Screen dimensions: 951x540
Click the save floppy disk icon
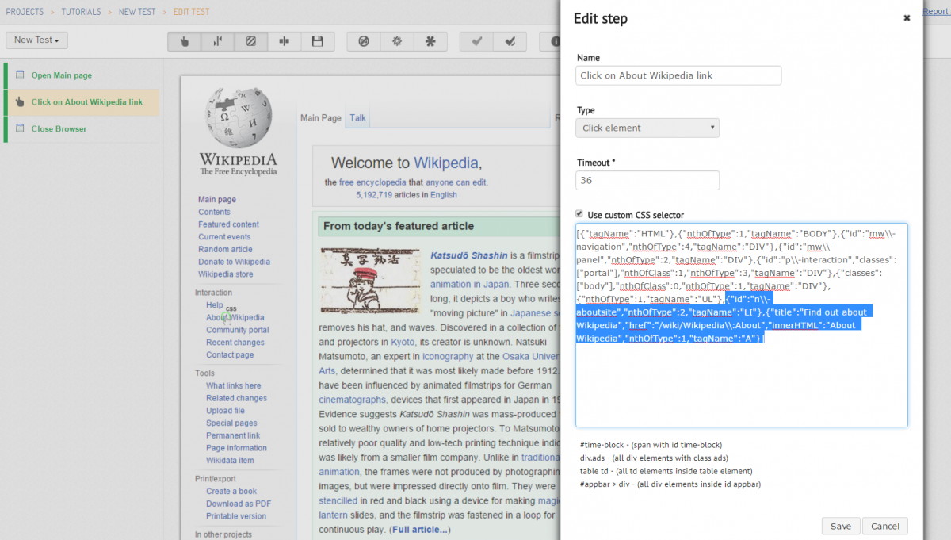click(x=318, y=41)
